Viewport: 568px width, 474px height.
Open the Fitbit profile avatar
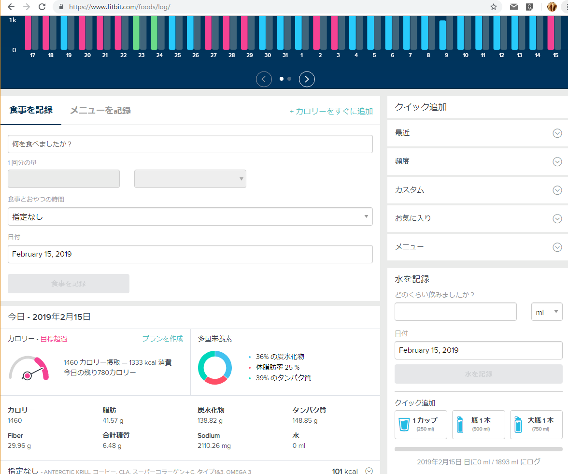[552, 7]
